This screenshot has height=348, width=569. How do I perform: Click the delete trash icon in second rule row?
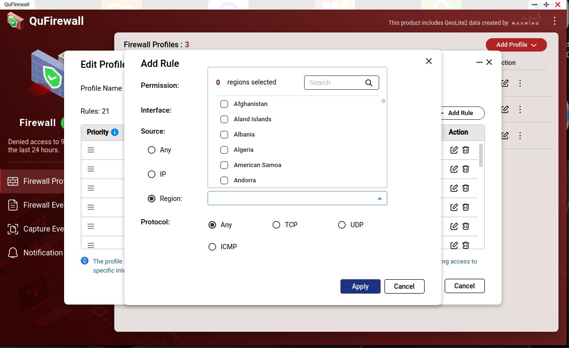(465, 169)
